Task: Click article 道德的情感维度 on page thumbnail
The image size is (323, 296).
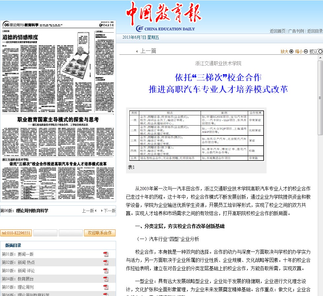Action: pyautogui.click(x=20, y=37)
